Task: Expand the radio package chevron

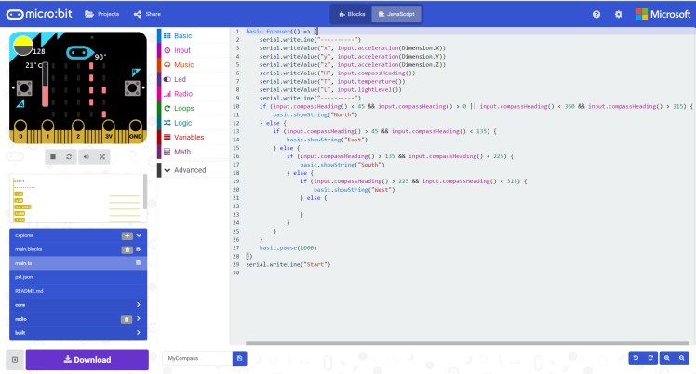Action: tap(139, 319)
